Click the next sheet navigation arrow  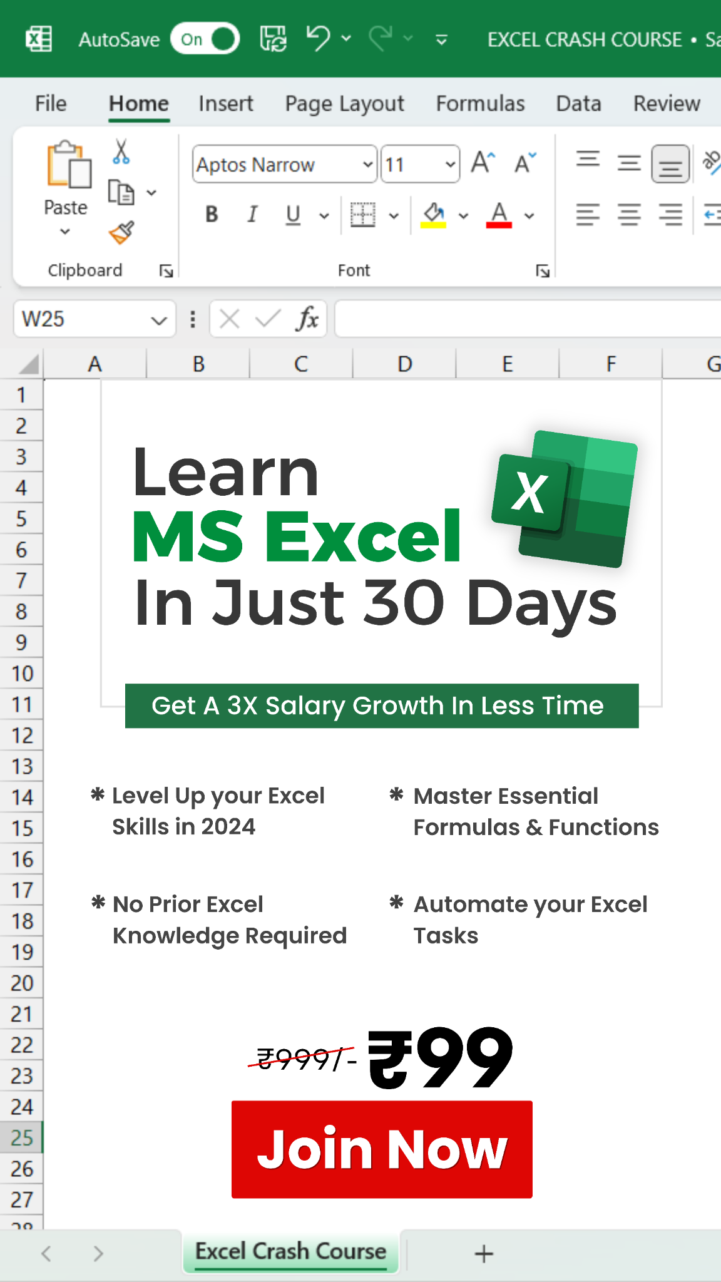coord(98,1253)
